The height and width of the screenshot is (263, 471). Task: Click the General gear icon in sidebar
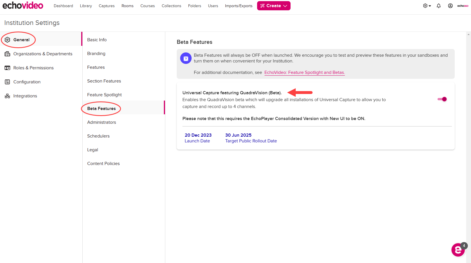7,40
